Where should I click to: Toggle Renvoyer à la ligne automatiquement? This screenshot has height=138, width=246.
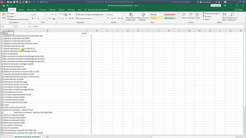coord(90,15)
